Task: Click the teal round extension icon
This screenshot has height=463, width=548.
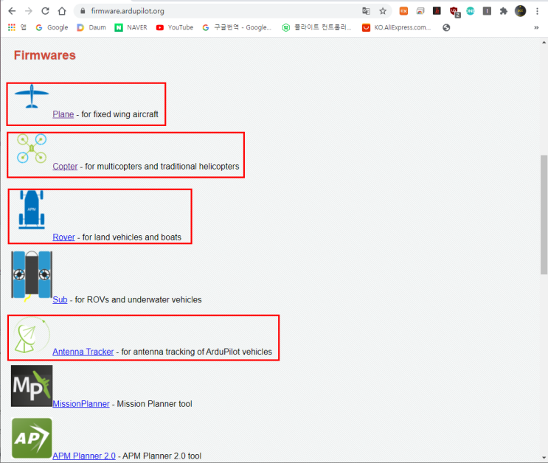Action: tap(471, 11)
